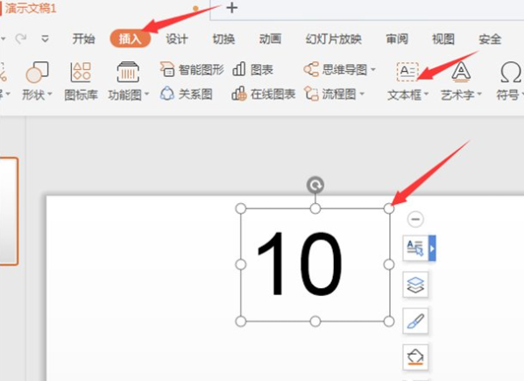Open a new document tab with plus button
The height and width of the screenshot is (381, 524).
pyautogui.click(x=231, y=8)
